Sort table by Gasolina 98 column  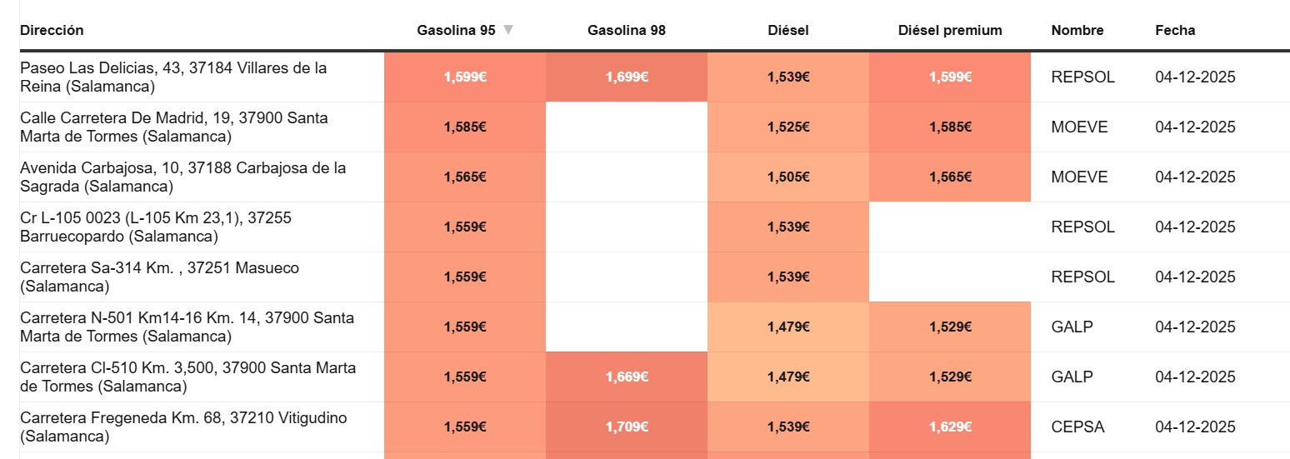click(x=627, y=31)
